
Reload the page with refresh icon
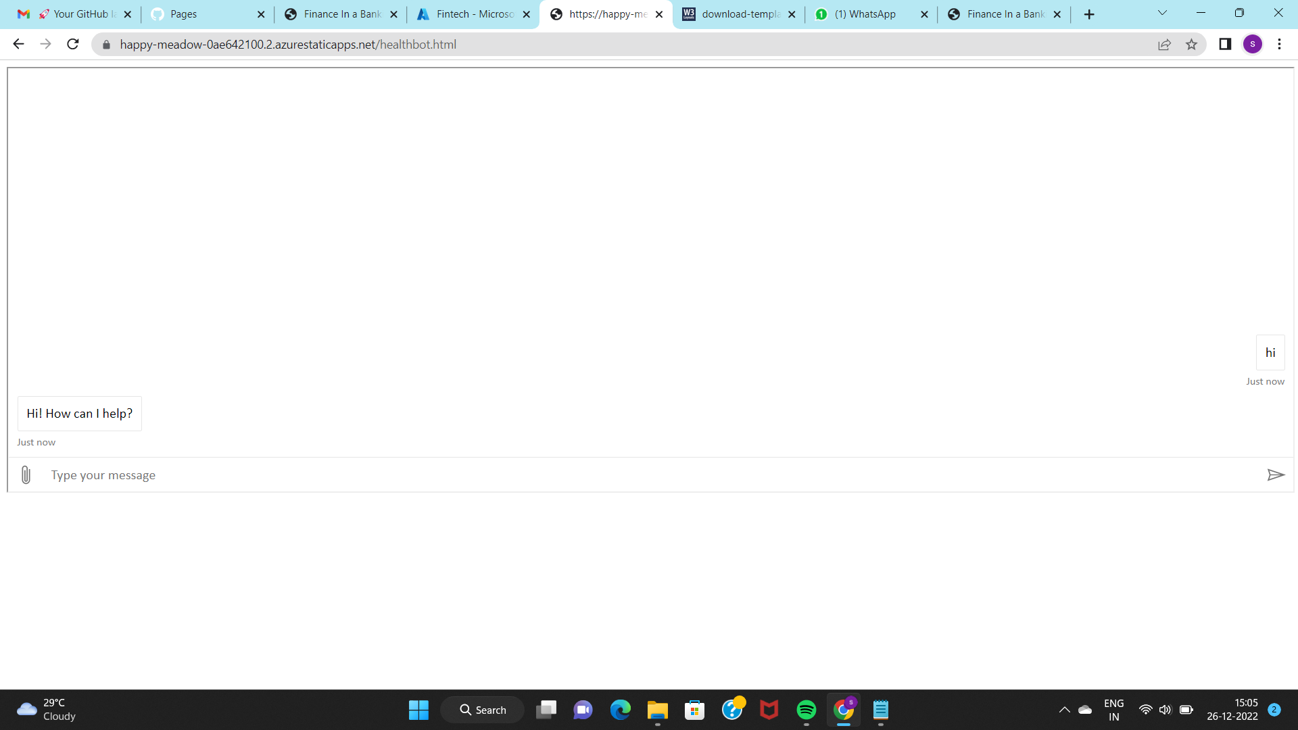coord(73,45)
